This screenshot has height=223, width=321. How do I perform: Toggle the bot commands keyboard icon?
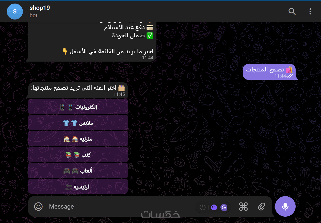pos(243,207)
